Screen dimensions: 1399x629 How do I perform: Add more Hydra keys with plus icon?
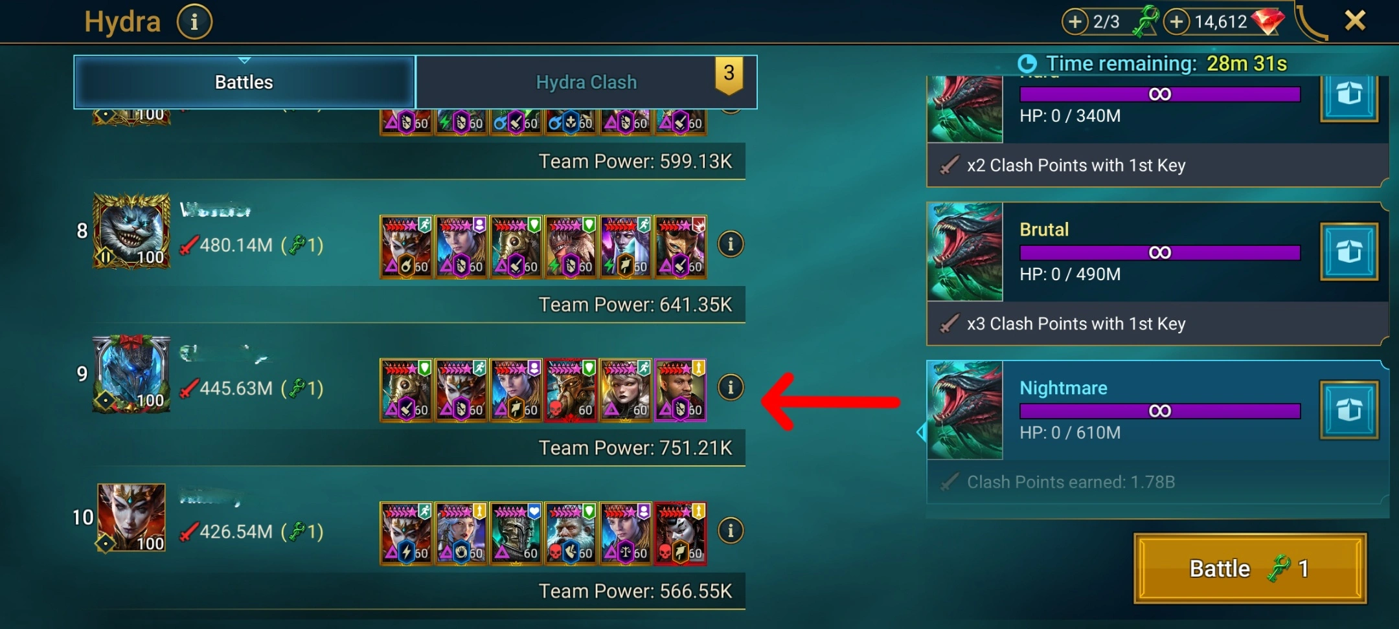point(1075,21)
